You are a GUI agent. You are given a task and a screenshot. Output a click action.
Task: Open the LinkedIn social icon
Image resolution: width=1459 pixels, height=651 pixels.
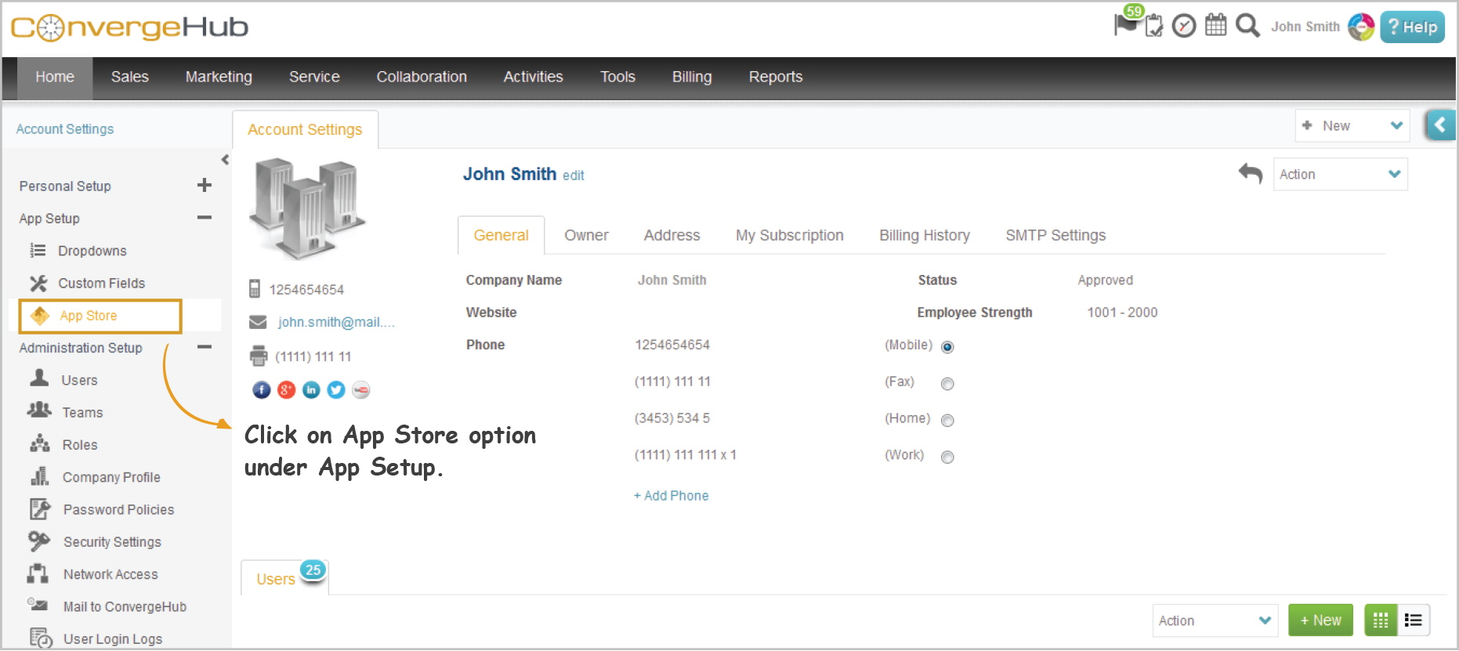(x=311, y=389)
